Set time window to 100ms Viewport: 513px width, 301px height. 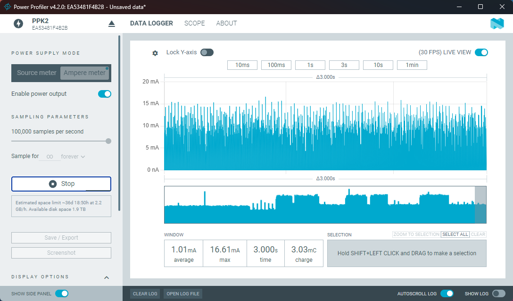pyautogui.click(x=276, y=65)
